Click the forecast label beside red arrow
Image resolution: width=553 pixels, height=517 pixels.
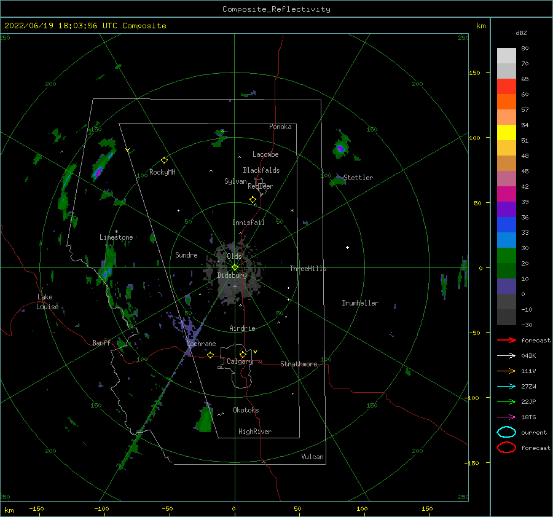point(536,341)
